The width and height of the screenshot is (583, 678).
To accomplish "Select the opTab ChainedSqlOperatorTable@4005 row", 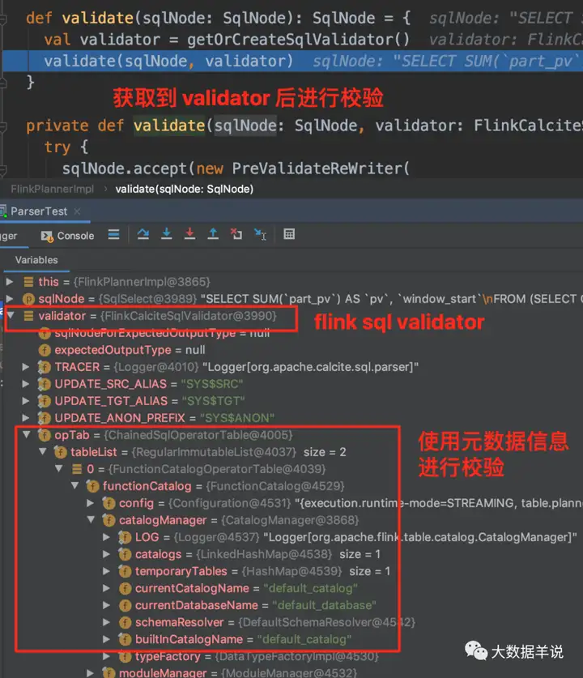I will [x=291, y=435].
